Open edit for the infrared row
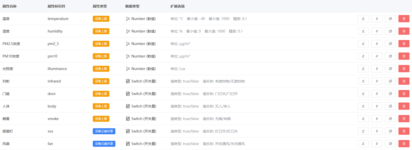 (363, 81)
